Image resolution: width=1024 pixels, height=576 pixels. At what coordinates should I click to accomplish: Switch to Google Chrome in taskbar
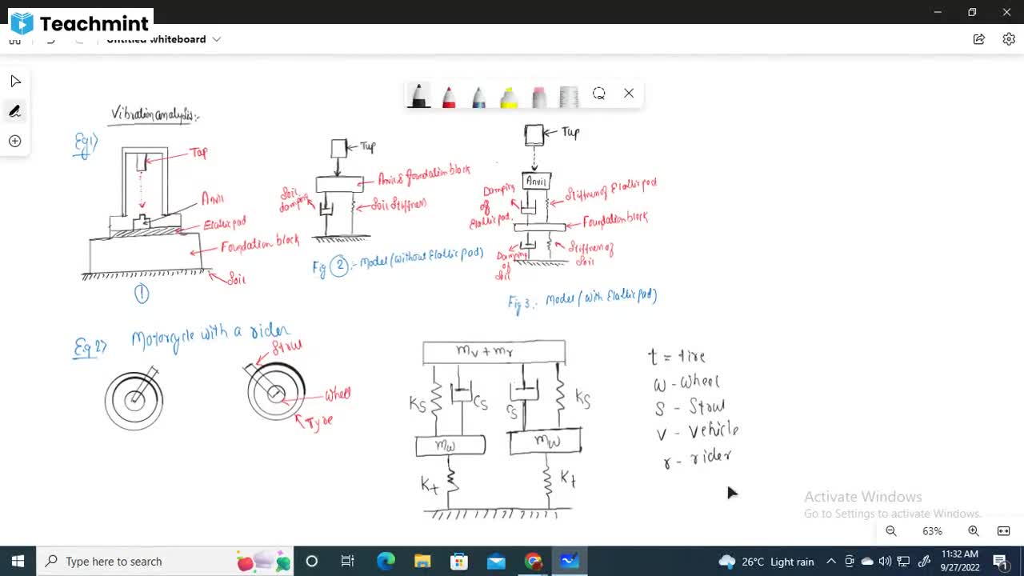(534, 562)
